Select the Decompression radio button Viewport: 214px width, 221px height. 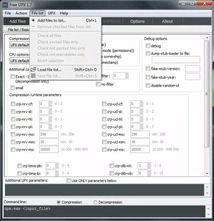(95, 202)
